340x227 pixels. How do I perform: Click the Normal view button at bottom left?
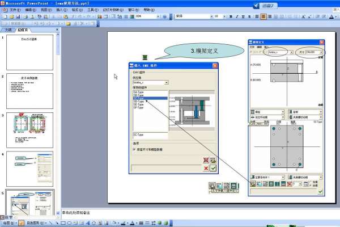[2, 217]
